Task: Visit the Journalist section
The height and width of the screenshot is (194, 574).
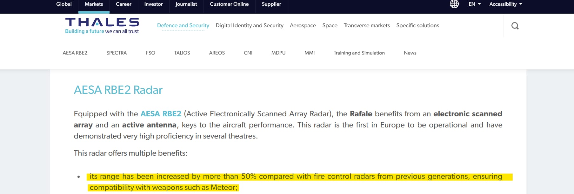Action: 186,4
